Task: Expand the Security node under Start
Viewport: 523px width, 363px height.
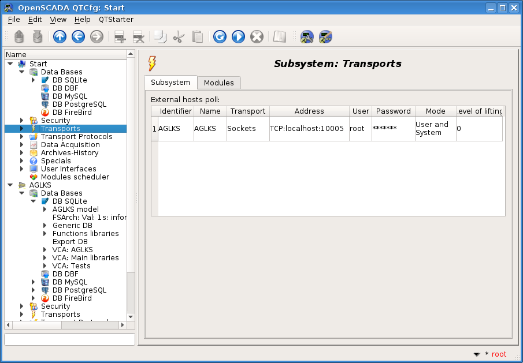Action: (22, 121)
